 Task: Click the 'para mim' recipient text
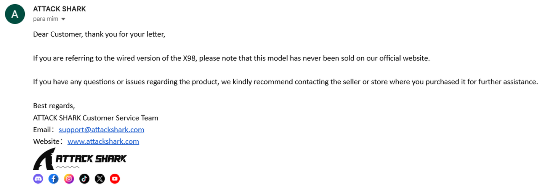click(x=46, y=19)
